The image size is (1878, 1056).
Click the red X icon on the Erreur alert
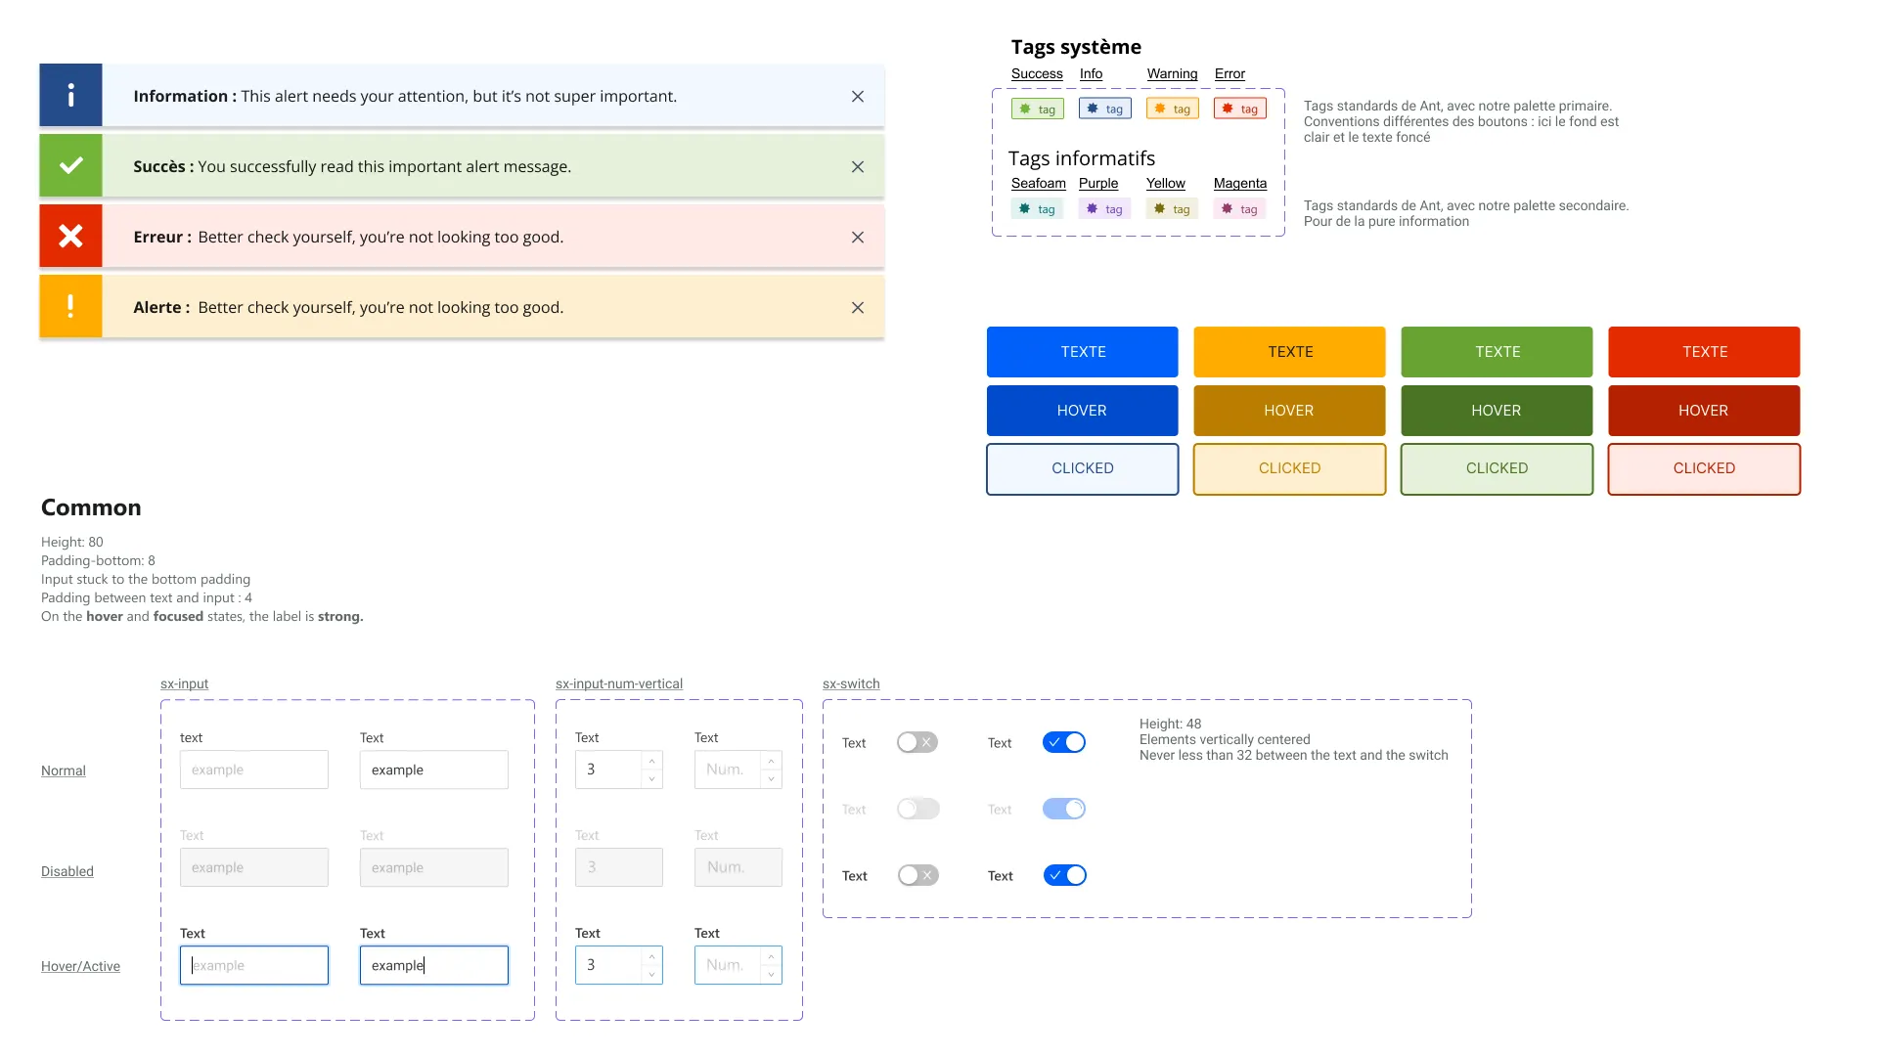[69, 236]
